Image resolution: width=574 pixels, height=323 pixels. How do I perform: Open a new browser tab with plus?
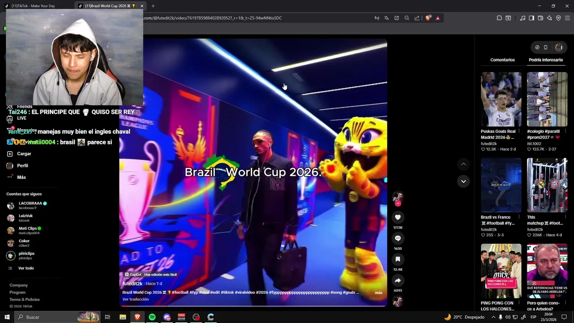pos(153,6)
